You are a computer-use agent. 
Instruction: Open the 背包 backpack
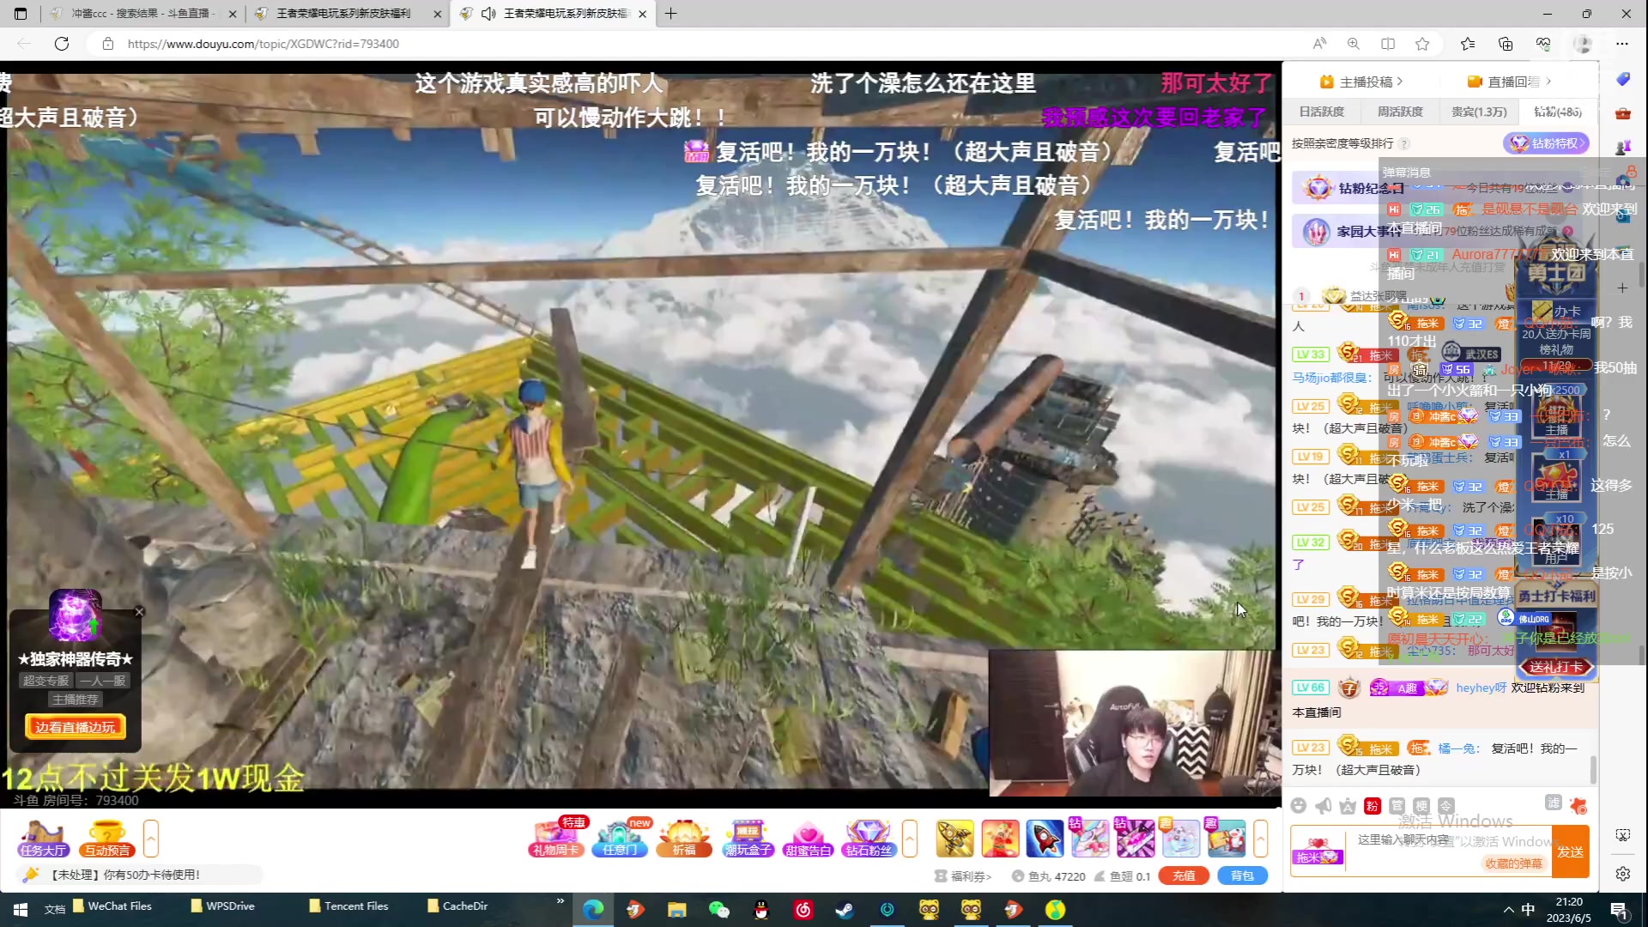(1243, 875)
